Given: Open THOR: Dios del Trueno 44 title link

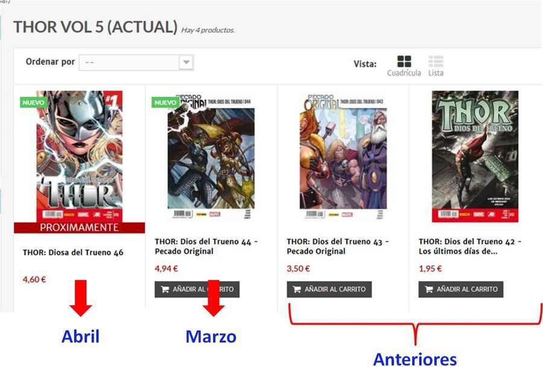Looking at the screenshot, I should (206, 246).
